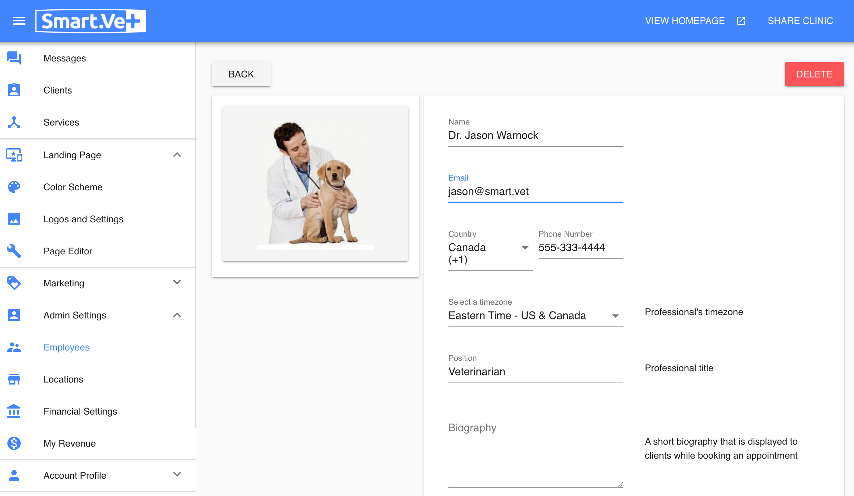Click the Messages chat icon
The width and height of the screenshot is (854, 496).
[14, 58]
